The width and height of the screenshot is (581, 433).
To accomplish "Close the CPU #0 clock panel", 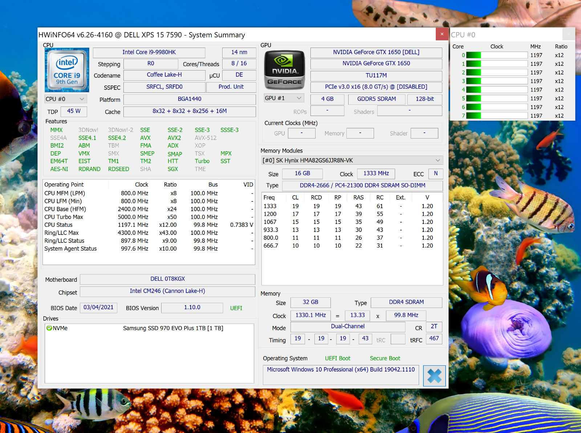I will coord(568,34).
